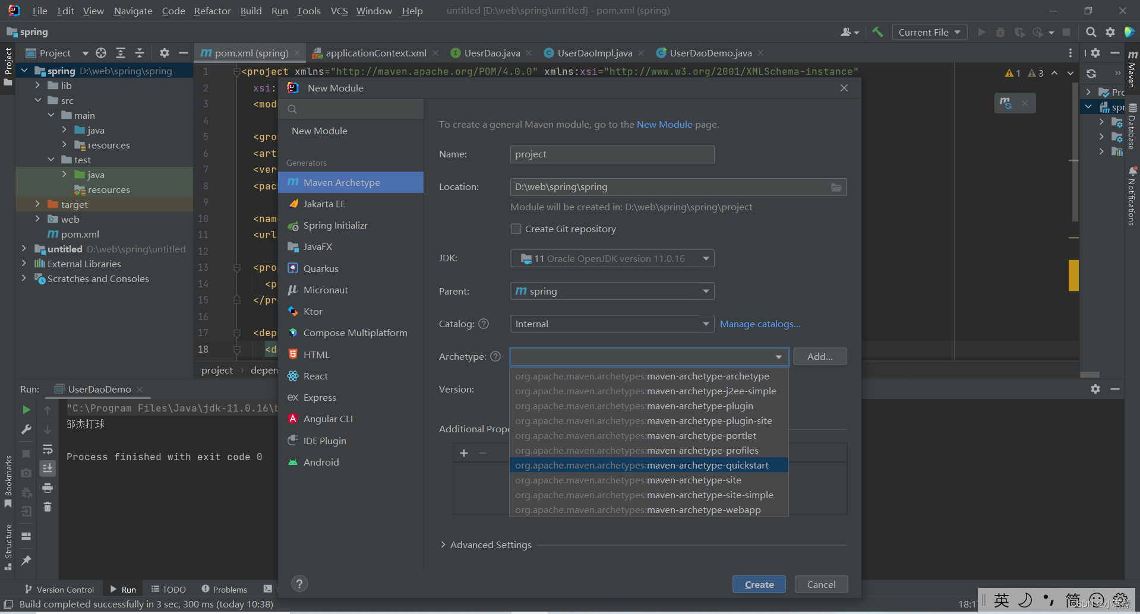Screen dimensions: 1140x614
Task: Switch to UserDaoDemo.java editor tab
Action: [710, 53]
